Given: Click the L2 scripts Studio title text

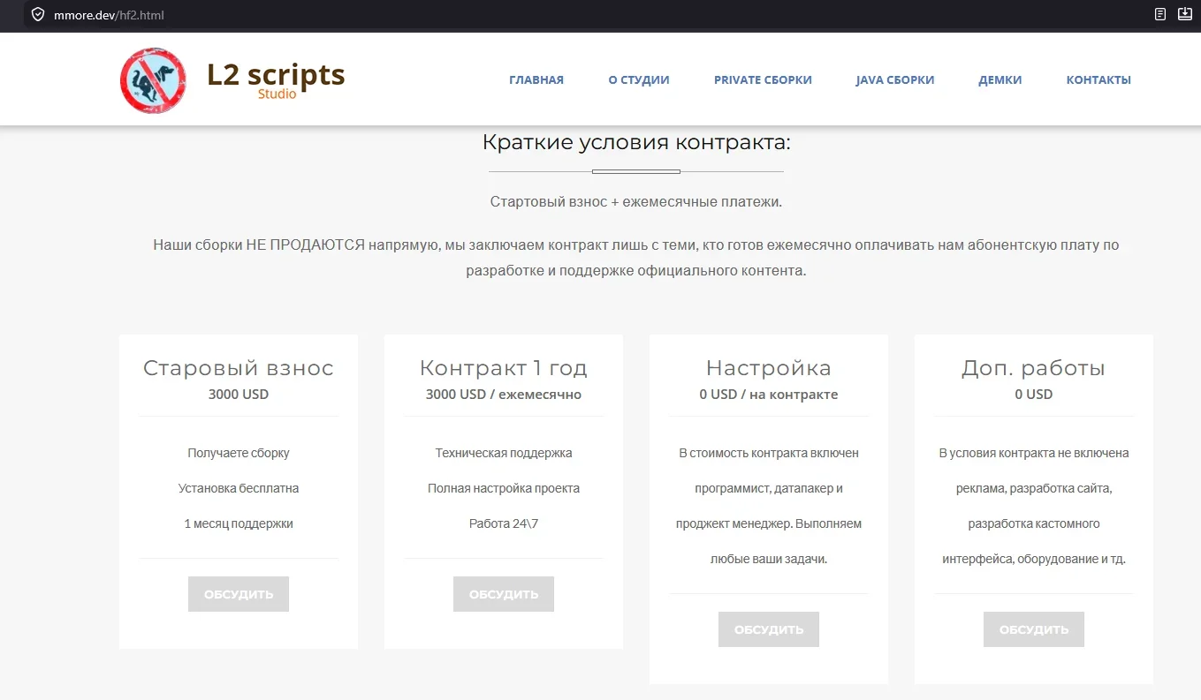Looking at the screenshot, I should [x=276, y=79].
